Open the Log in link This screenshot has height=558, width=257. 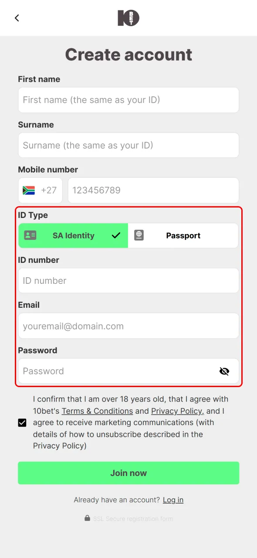point(173,500)
